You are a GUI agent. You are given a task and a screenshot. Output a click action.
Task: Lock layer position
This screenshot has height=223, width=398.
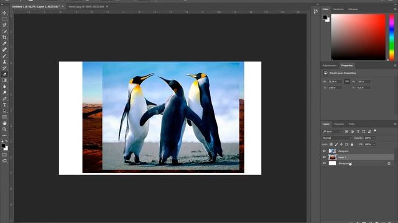tap(341, 144)
